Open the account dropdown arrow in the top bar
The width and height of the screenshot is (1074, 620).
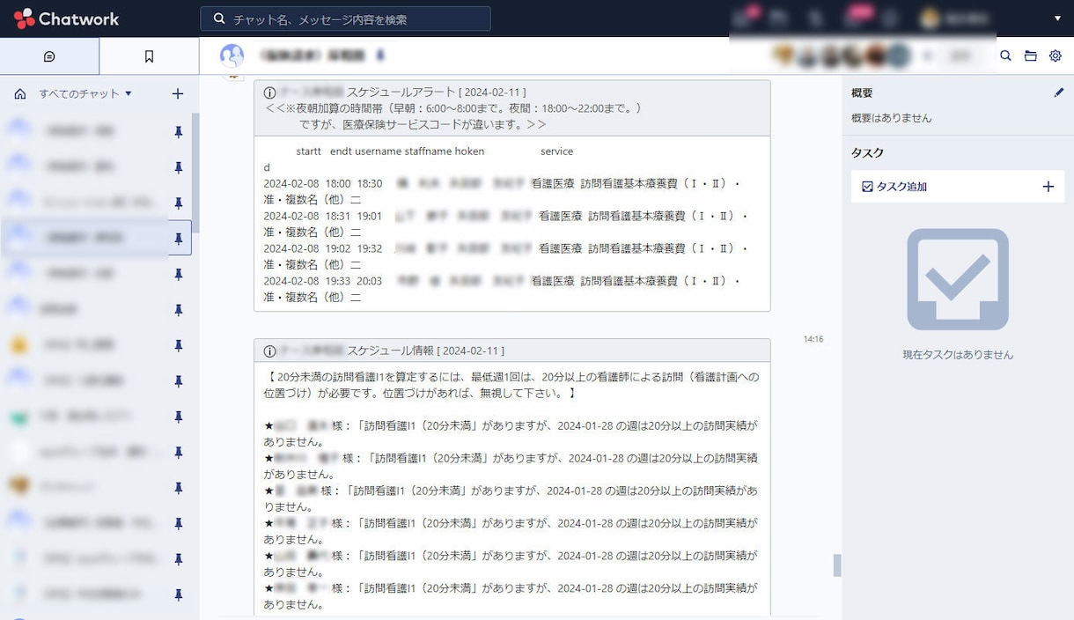pos(1057,18)
